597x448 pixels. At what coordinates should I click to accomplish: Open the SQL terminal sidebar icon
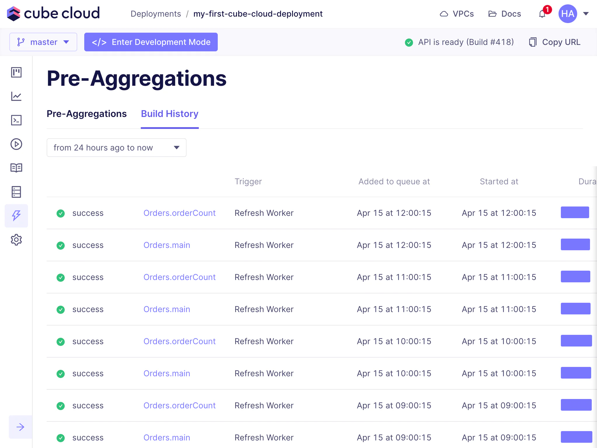(16, 120)
